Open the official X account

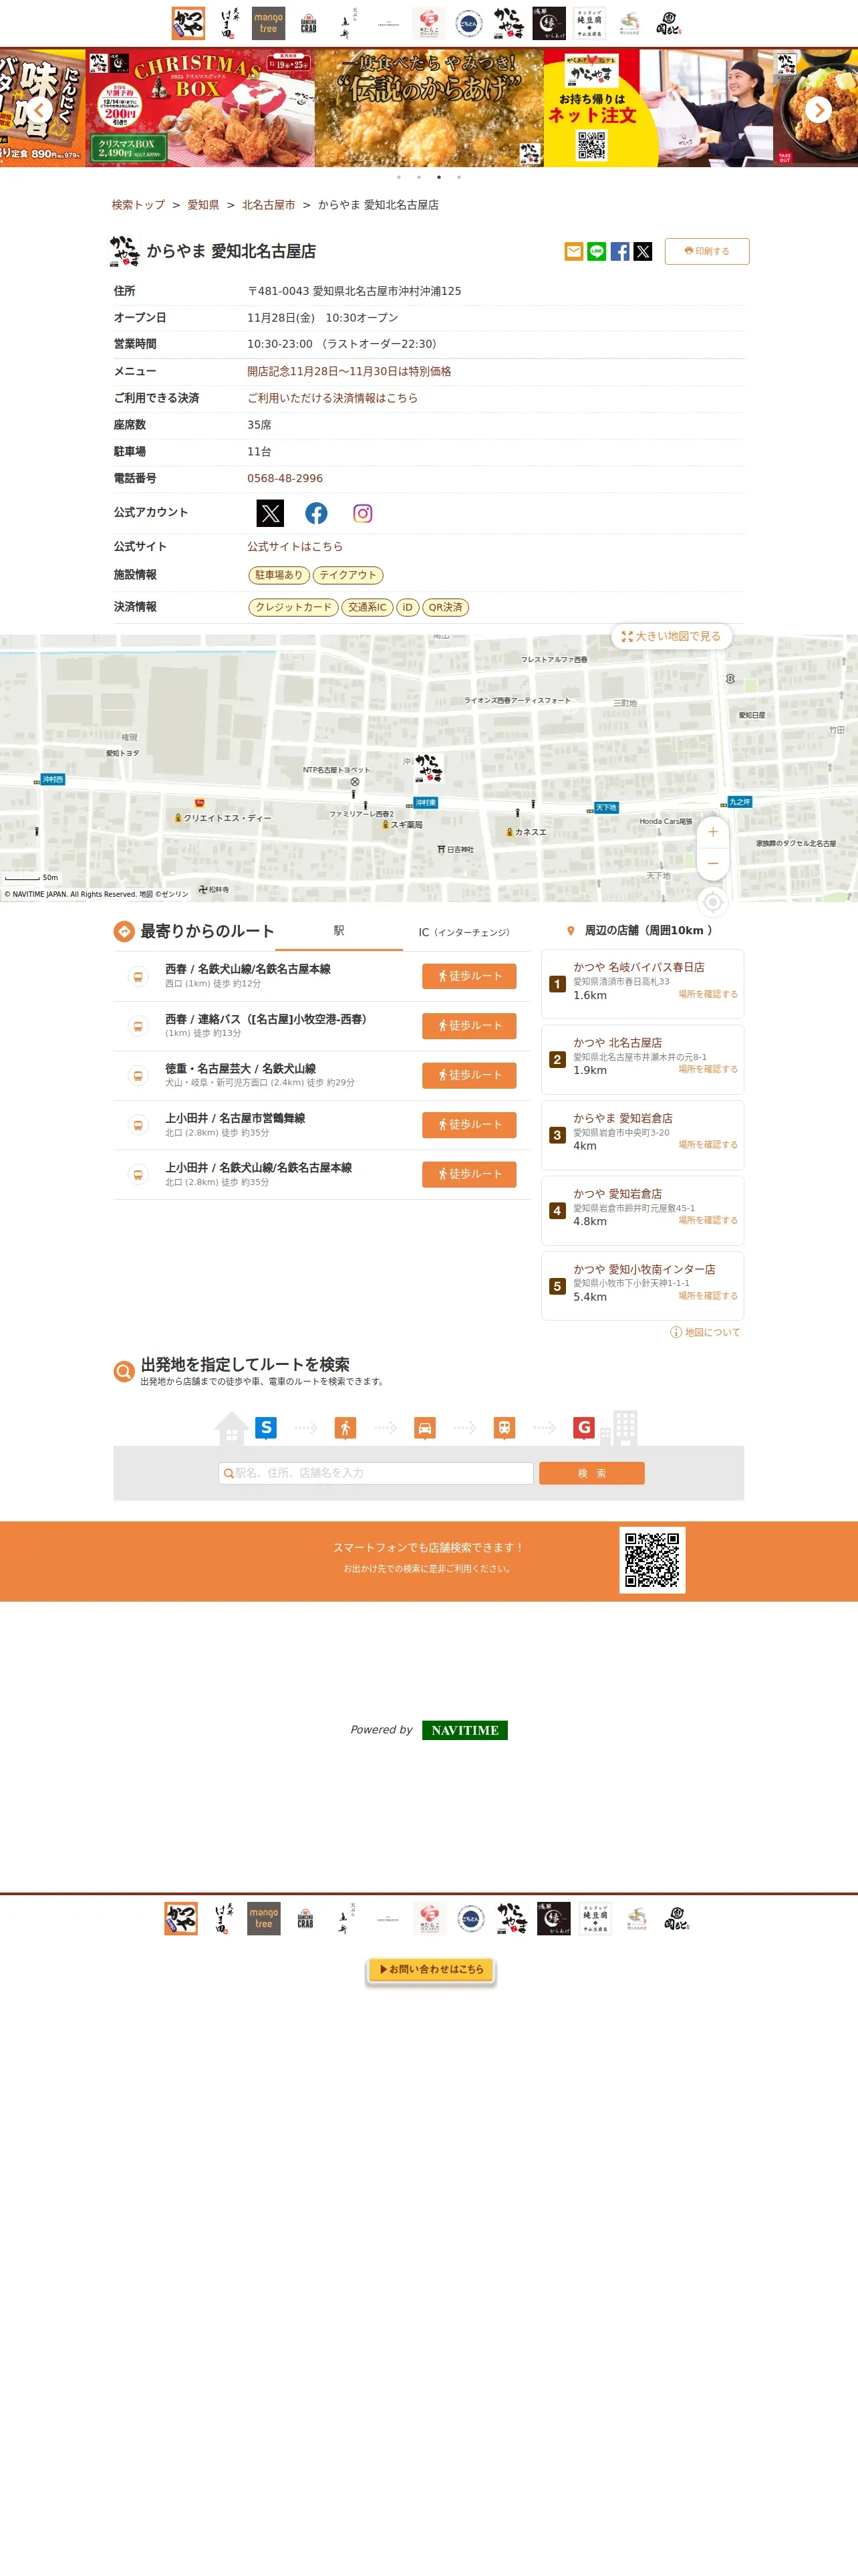pyautogui.click(x=270, y=513)
